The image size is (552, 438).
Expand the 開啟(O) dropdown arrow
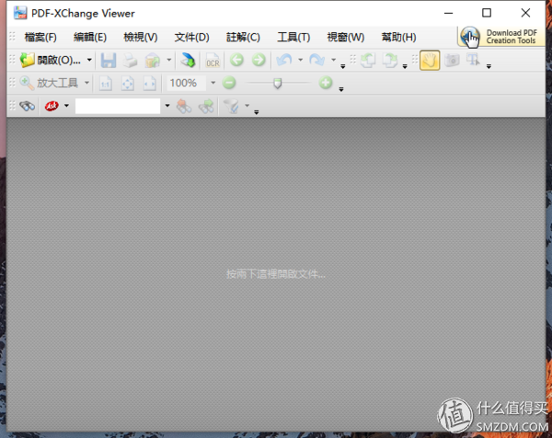click(x=89, y=60)
